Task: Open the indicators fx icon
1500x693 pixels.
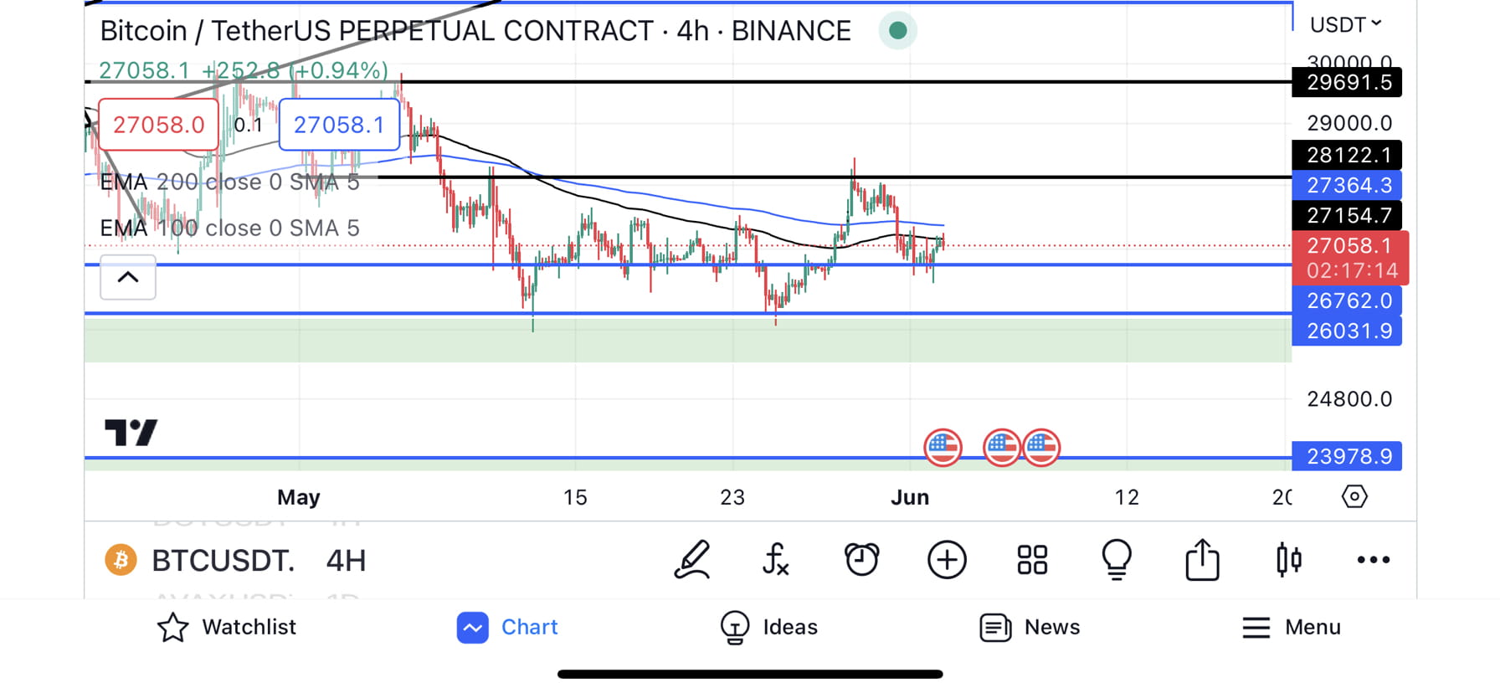Action: (776, 560)
